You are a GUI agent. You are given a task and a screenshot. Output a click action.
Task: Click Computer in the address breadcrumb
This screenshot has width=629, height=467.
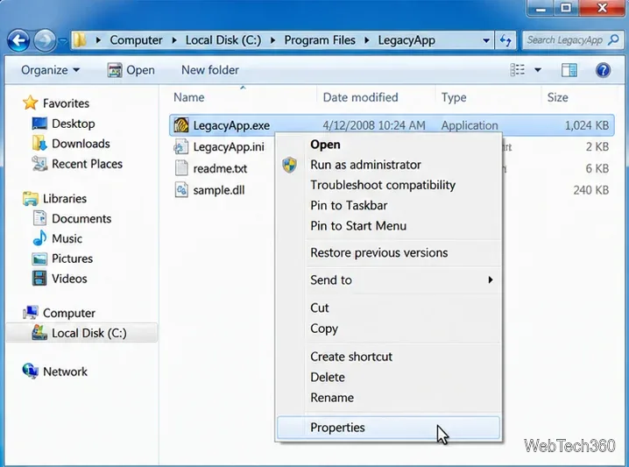point(136,40)
